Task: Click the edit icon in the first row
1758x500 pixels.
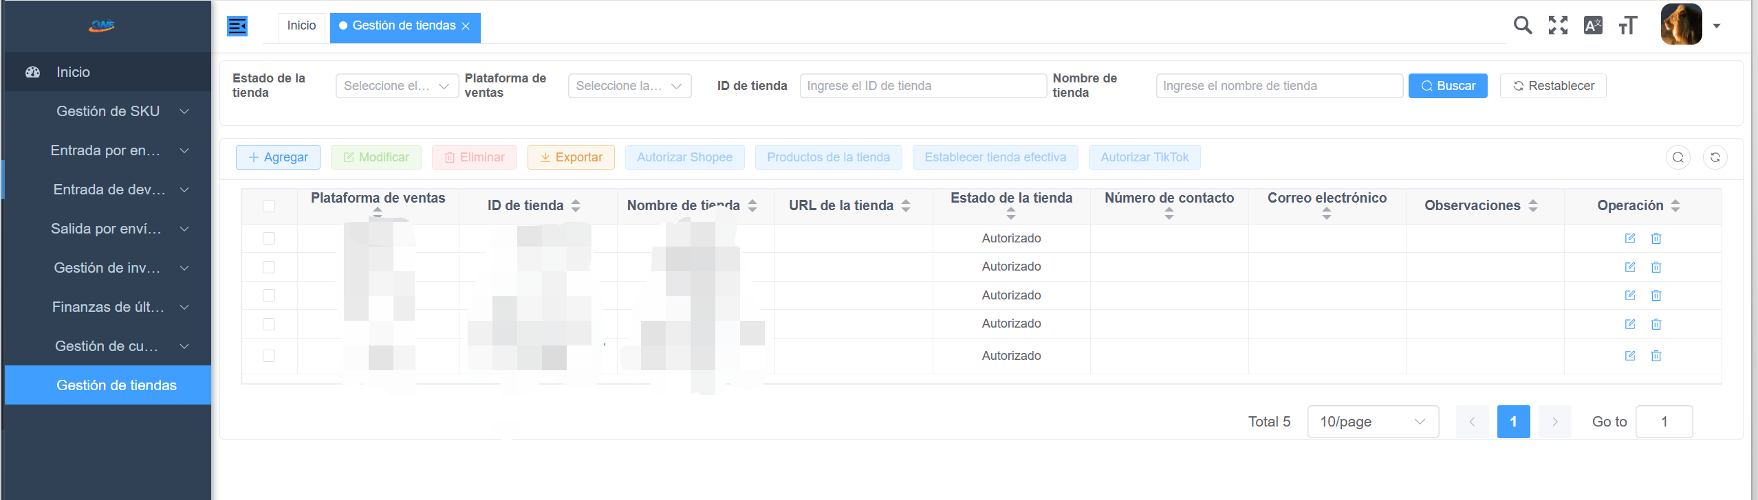Action: pyautogui.click(x=1629, y=238)
